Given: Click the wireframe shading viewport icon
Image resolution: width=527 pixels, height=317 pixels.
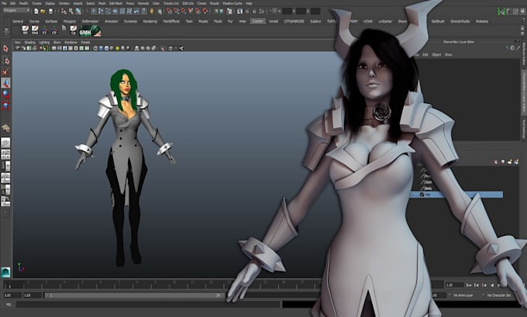Looking at the screenshot, I should 95,48.
